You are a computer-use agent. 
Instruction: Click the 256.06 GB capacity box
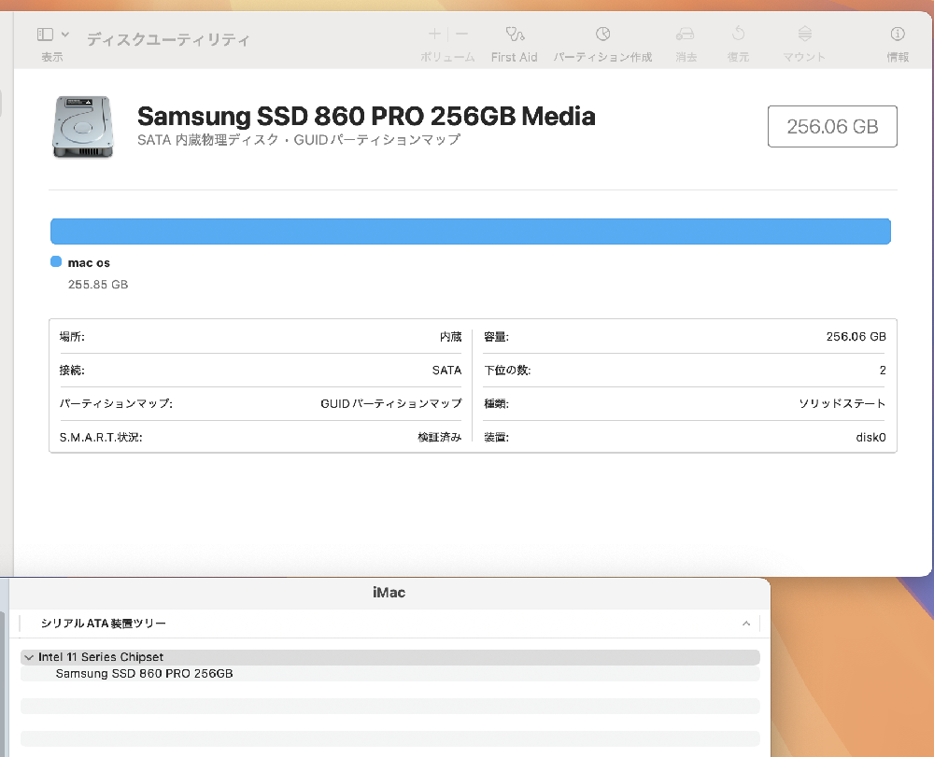(832, 127)
